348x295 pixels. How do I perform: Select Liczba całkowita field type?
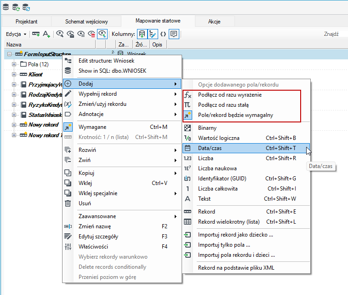click(246, 189)
